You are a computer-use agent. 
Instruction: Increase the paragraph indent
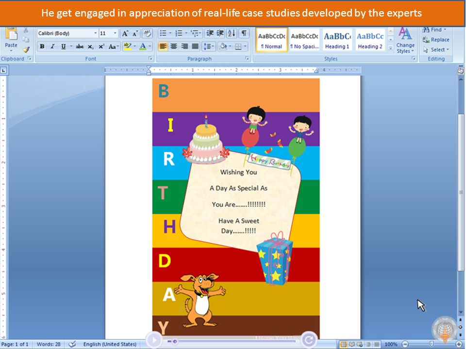[x=220, y=33]
